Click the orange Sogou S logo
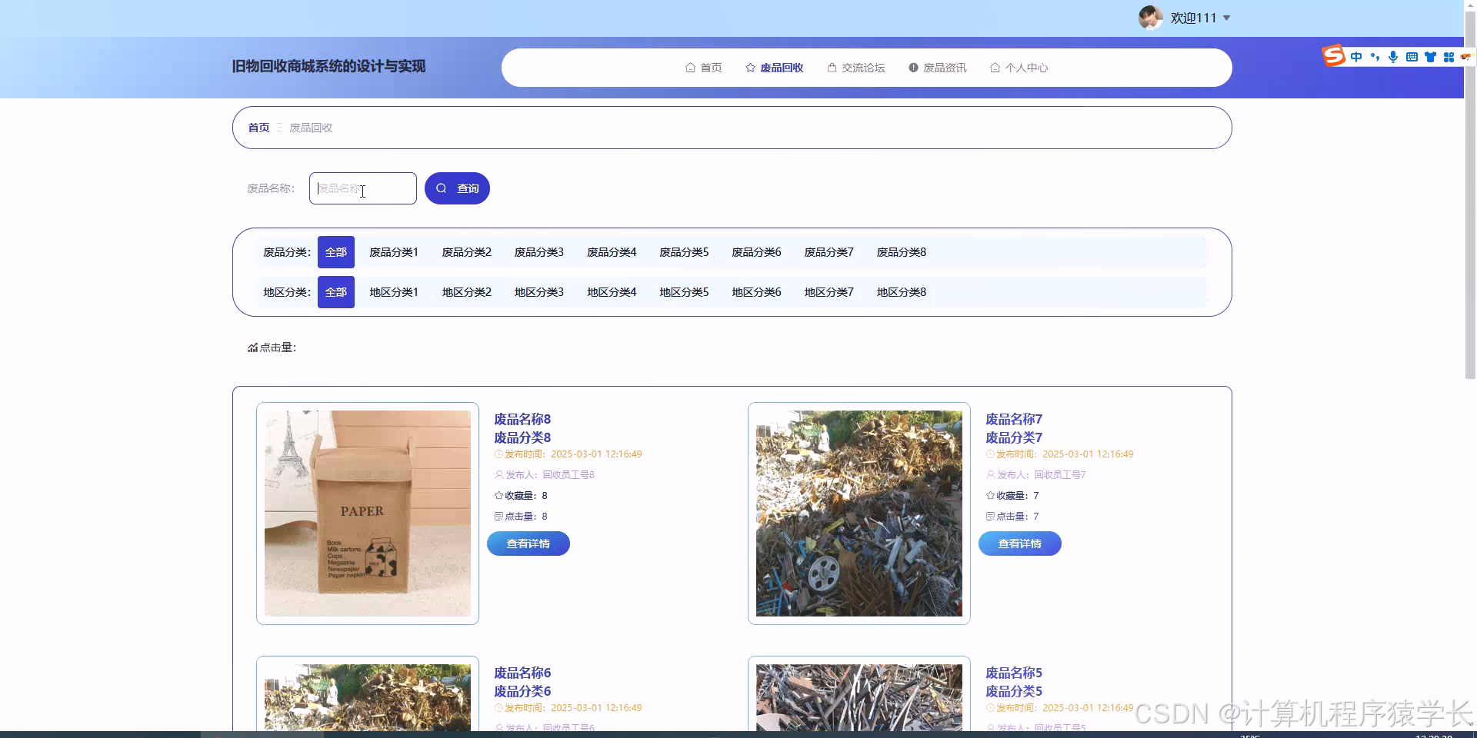 tap(1332, 55)
